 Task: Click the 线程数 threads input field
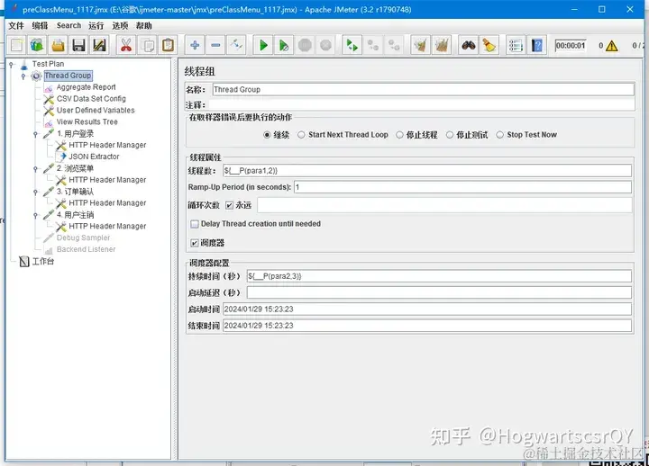point(427,170)
